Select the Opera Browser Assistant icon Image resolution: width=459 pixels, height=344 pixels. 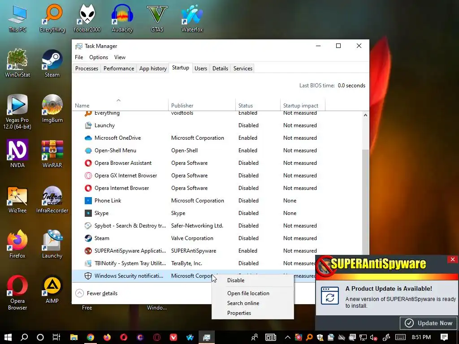click(x=88, y=163)
